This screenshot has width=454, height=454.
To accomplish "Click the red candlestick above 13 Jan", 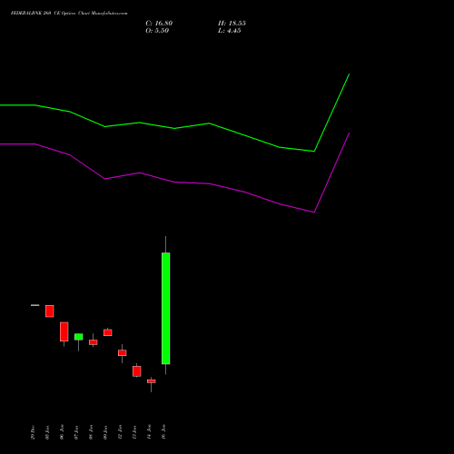I will coord(137,371).
